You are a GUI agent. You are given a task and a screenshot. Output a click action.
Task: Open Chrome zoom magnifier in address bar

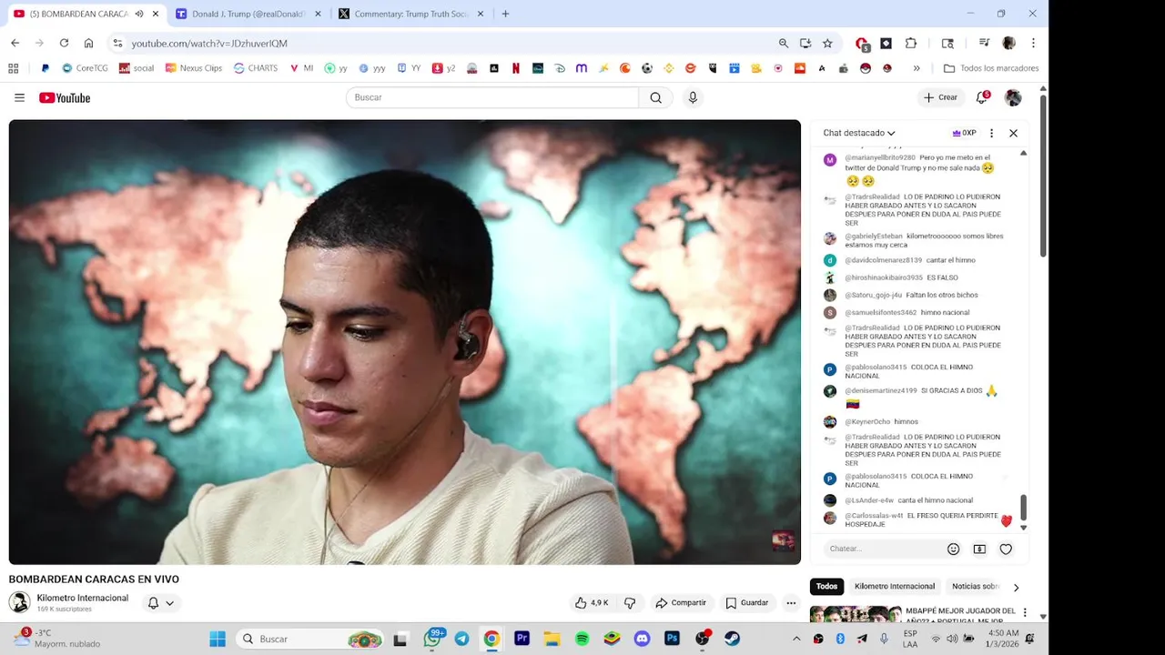[784, 43]
